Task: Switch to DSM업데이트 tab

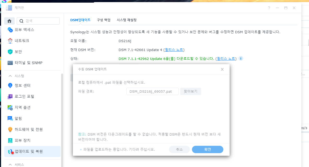Action: tap(80, 20)
